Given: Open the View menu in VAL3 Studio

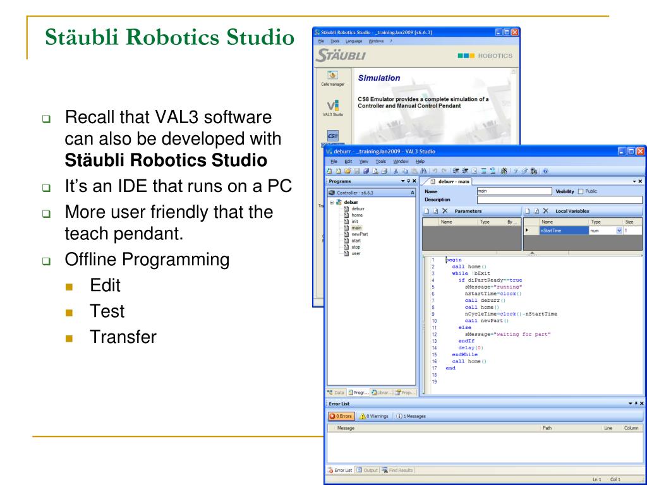Looking at the screenshot, I should (363, 162).
